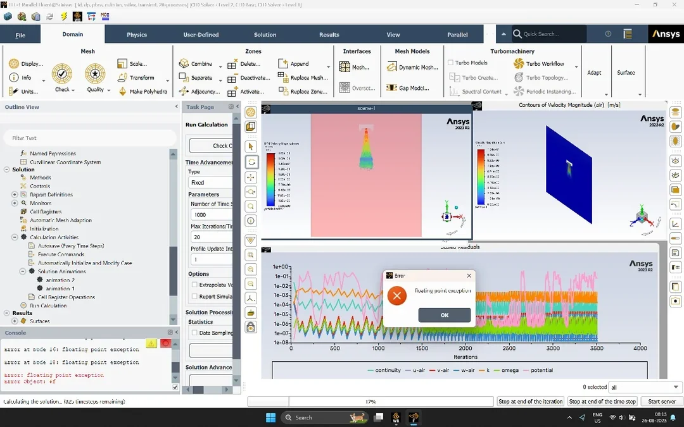Viewport: 684px width, 427px height.
Task: Click the axis orientation icon in graphics toolbar
Action: click(x=251, y=299)
